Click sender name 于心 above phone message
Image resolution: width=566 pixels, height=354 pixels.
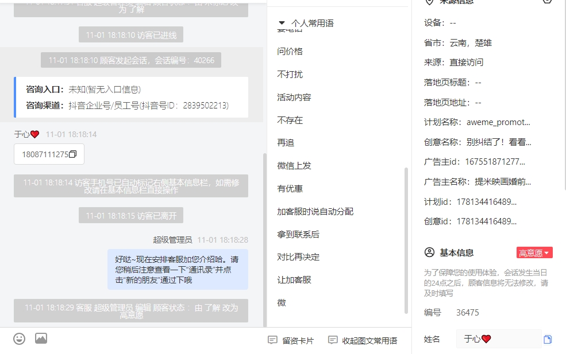point(26,134)
